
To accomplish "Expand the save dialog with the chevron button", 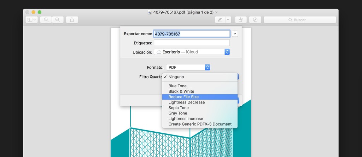I will [x=235, y=34].
